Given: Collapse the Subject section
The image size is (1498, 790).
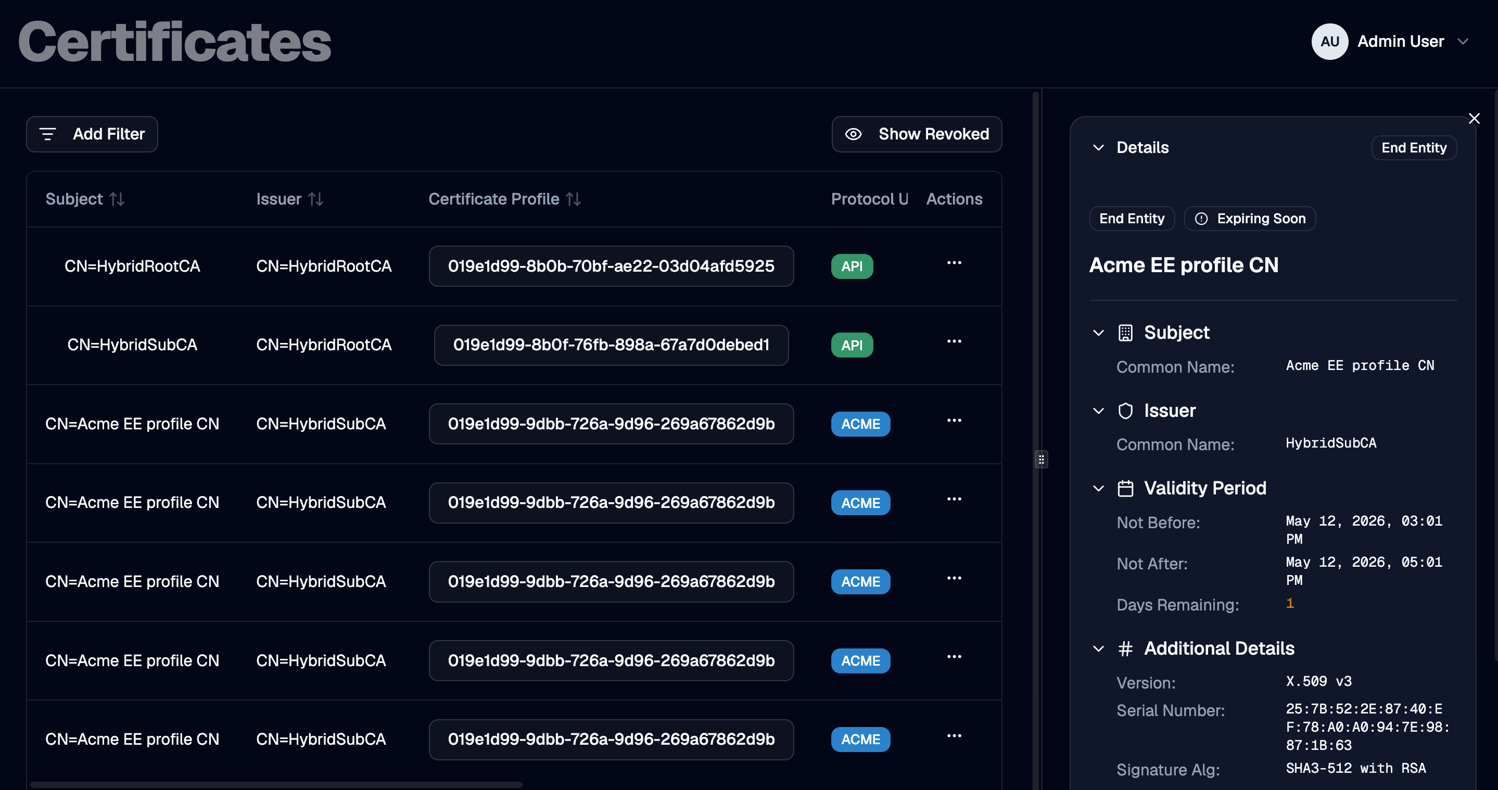Looking at the screenshot, I should click(x=1098, y=333).
